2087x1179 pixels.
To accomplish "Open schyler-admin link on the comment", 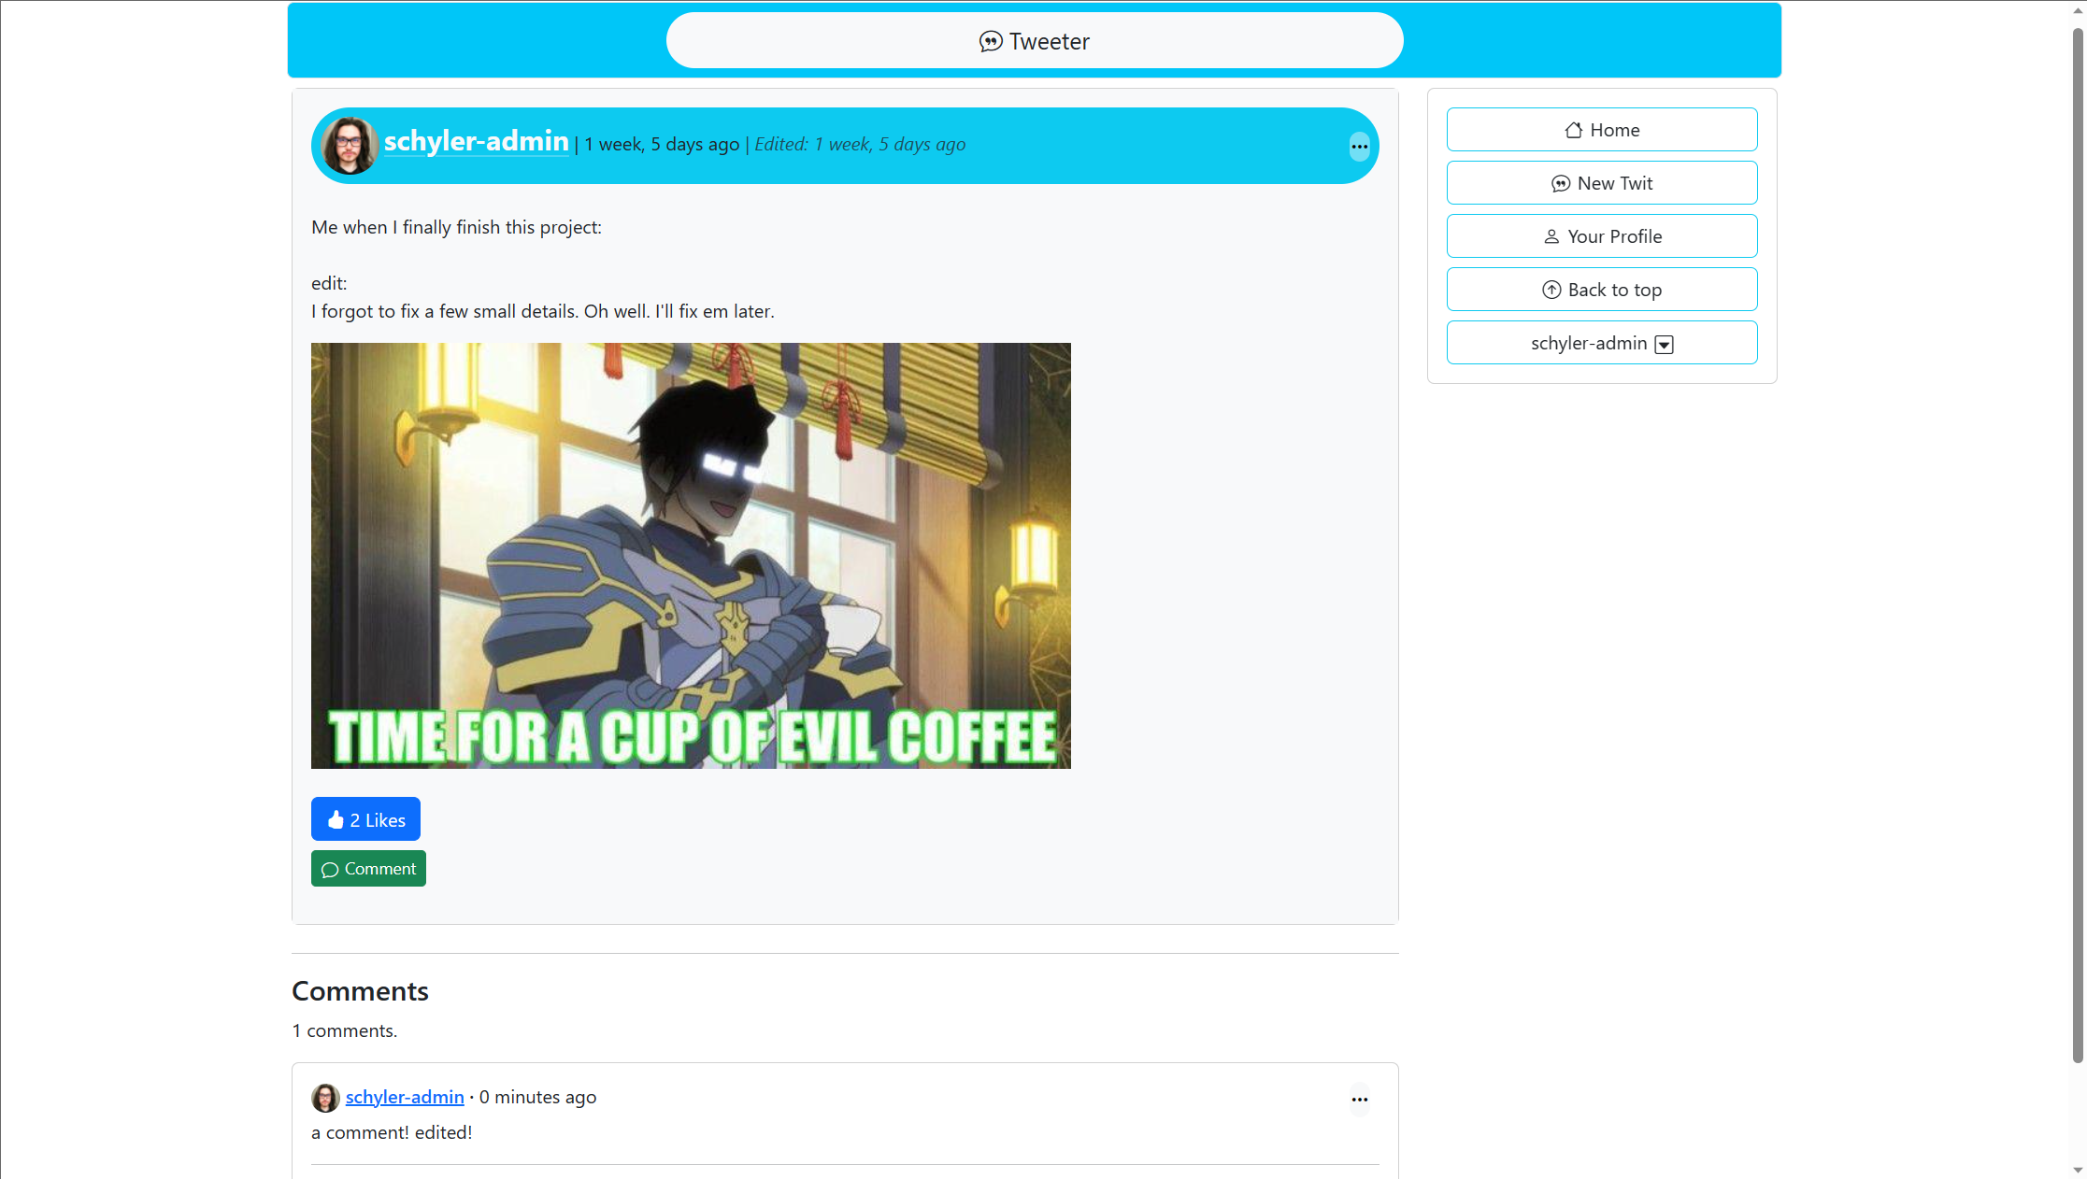I will click(405, 1097).
